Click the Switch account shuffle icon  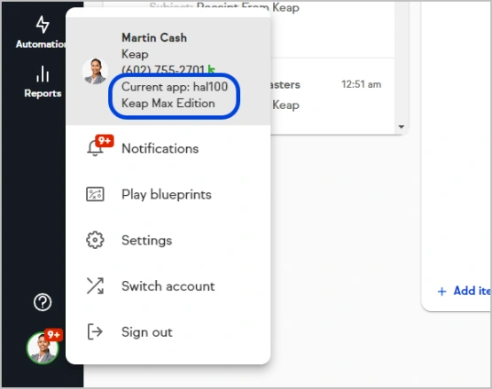coord(95,286)
